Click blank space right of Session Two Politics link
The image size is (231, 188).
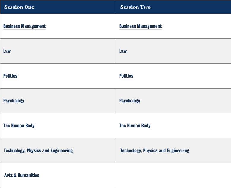[181, 76]
